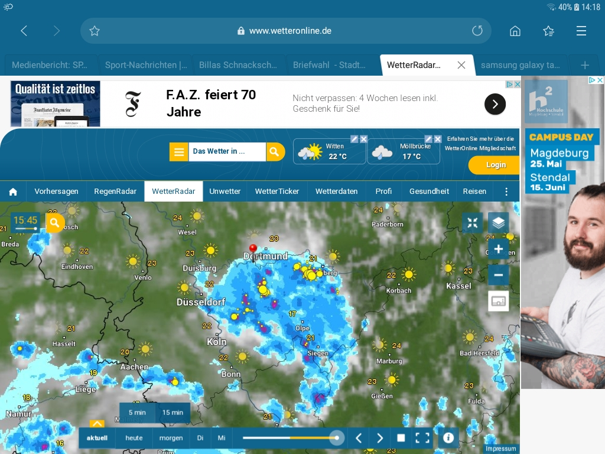
Task: Open RegenRadar menu item
Action: pos(115,192)
